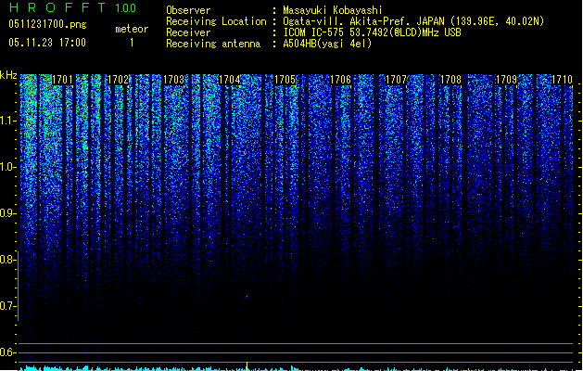Image resolution: width=583 pixels, height=371 pixels.
Task: Click observer name Masayuki Kobayashi
Action: (x=333, y=10)
